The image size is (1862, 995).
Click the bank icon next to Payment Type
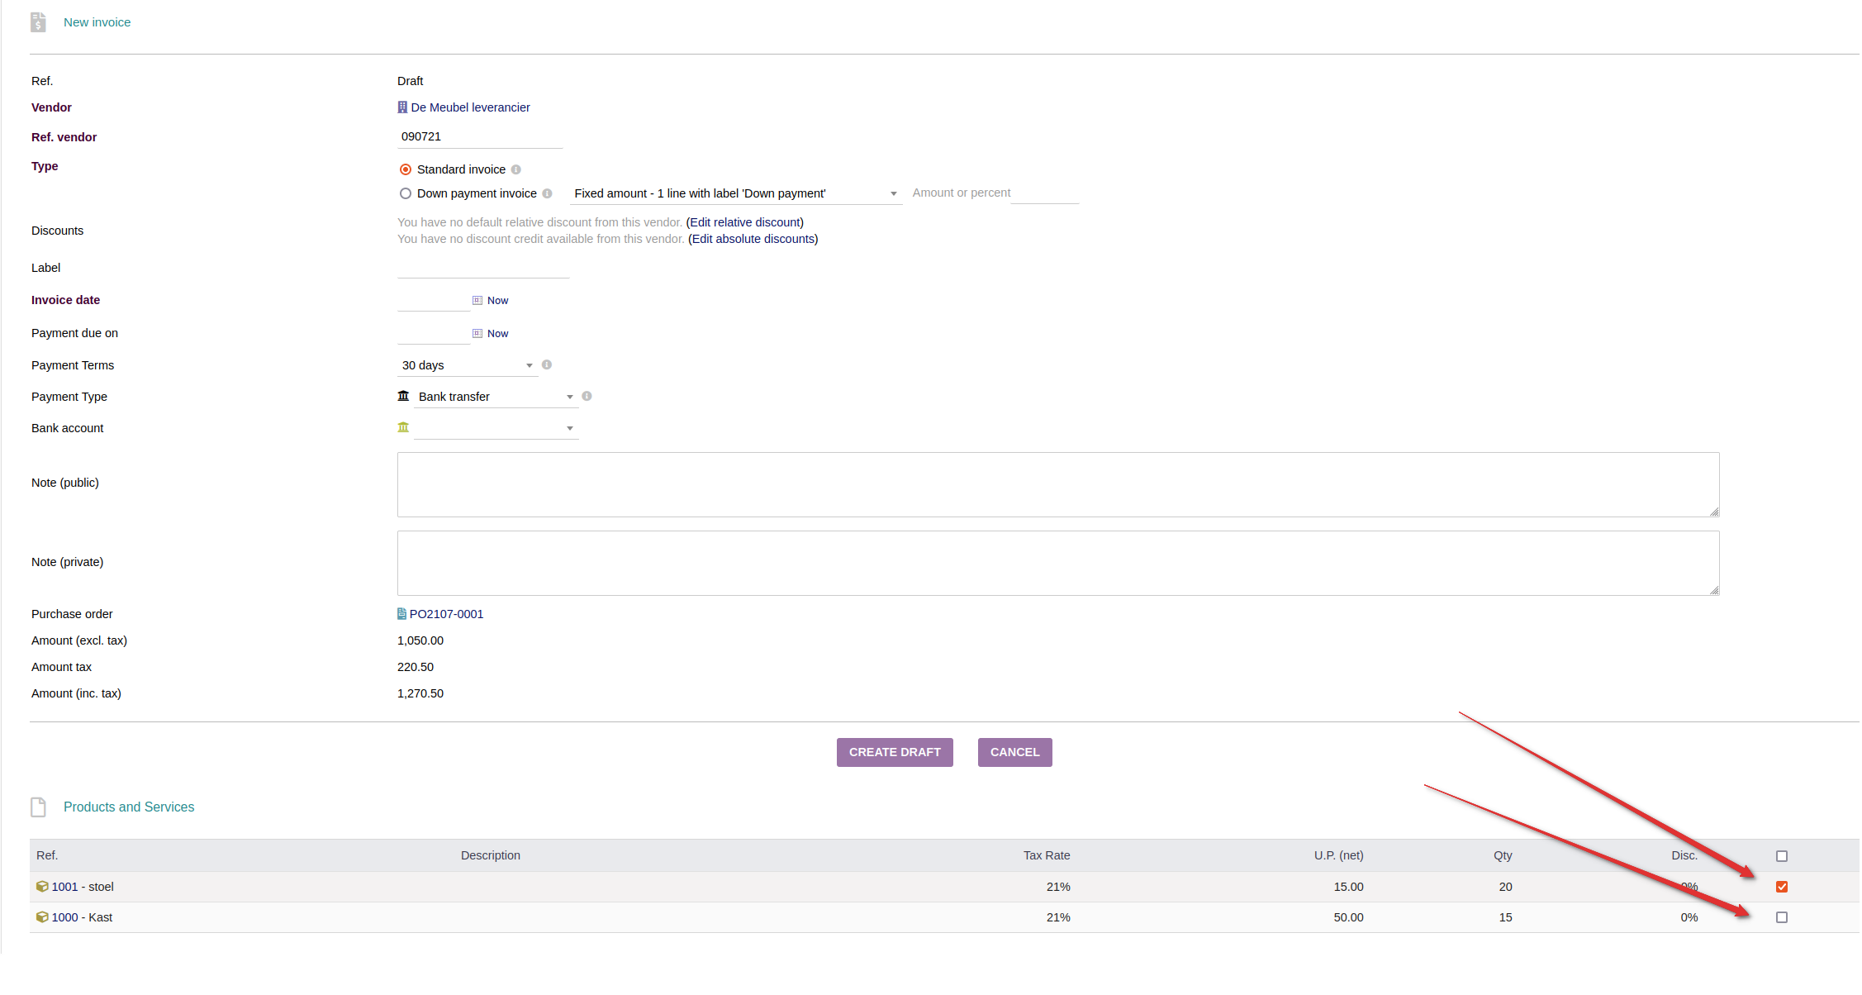click(403, 395)
